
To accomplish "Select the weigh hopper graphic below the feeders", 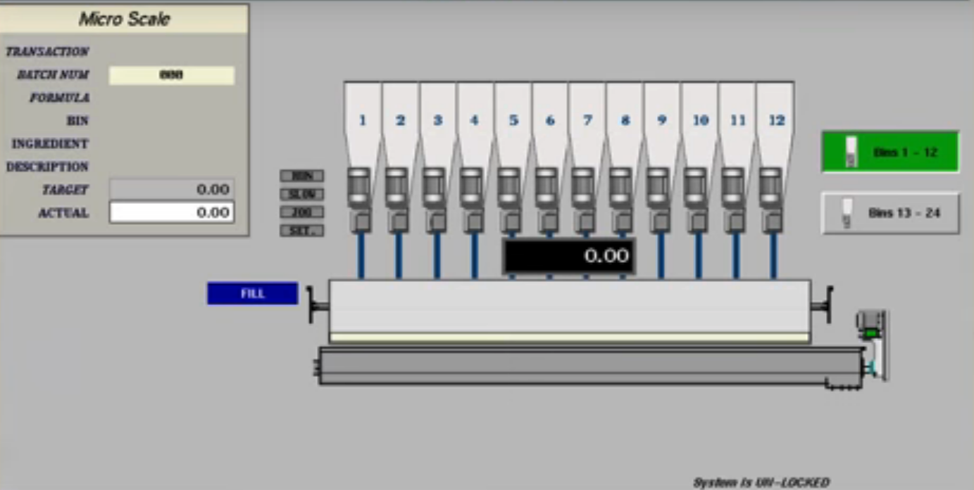I will point(570,309).
